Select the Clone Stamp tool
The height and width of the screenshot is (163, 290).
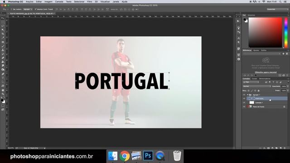pyautogui.click(x=3, y=50)
